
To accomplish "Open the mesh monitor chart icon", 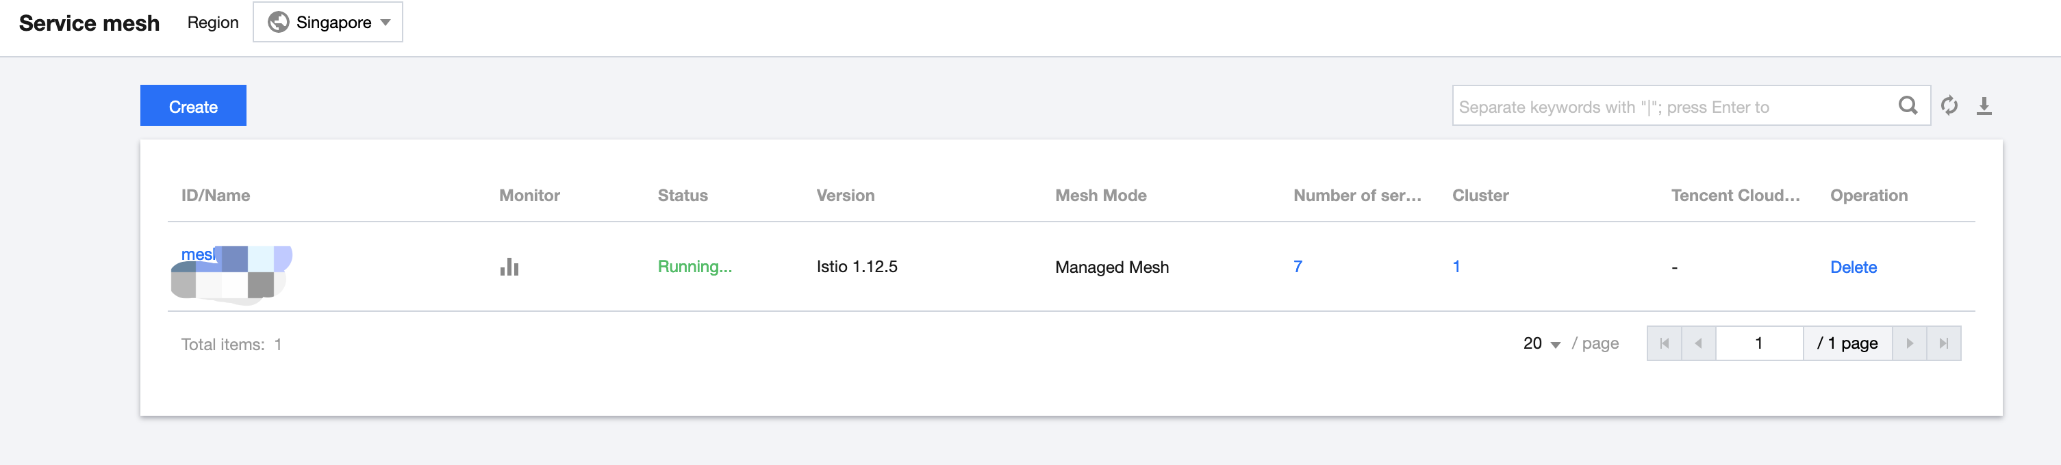I will coord(509,267).
